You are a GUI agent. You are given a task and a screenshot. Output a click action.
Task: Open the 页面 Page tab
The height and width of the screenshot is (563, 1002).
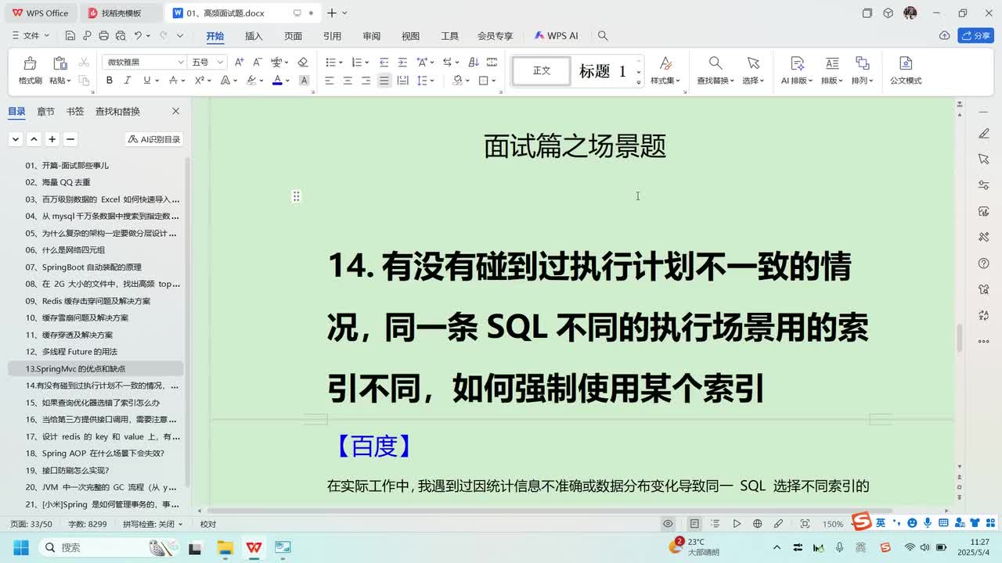tap(293, 36)
